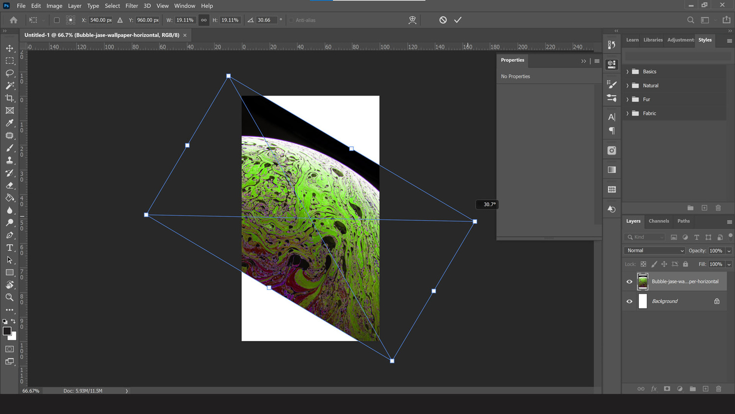Toggle Quick Mask mode
735x414 pixels.
[x=9, y=349]
